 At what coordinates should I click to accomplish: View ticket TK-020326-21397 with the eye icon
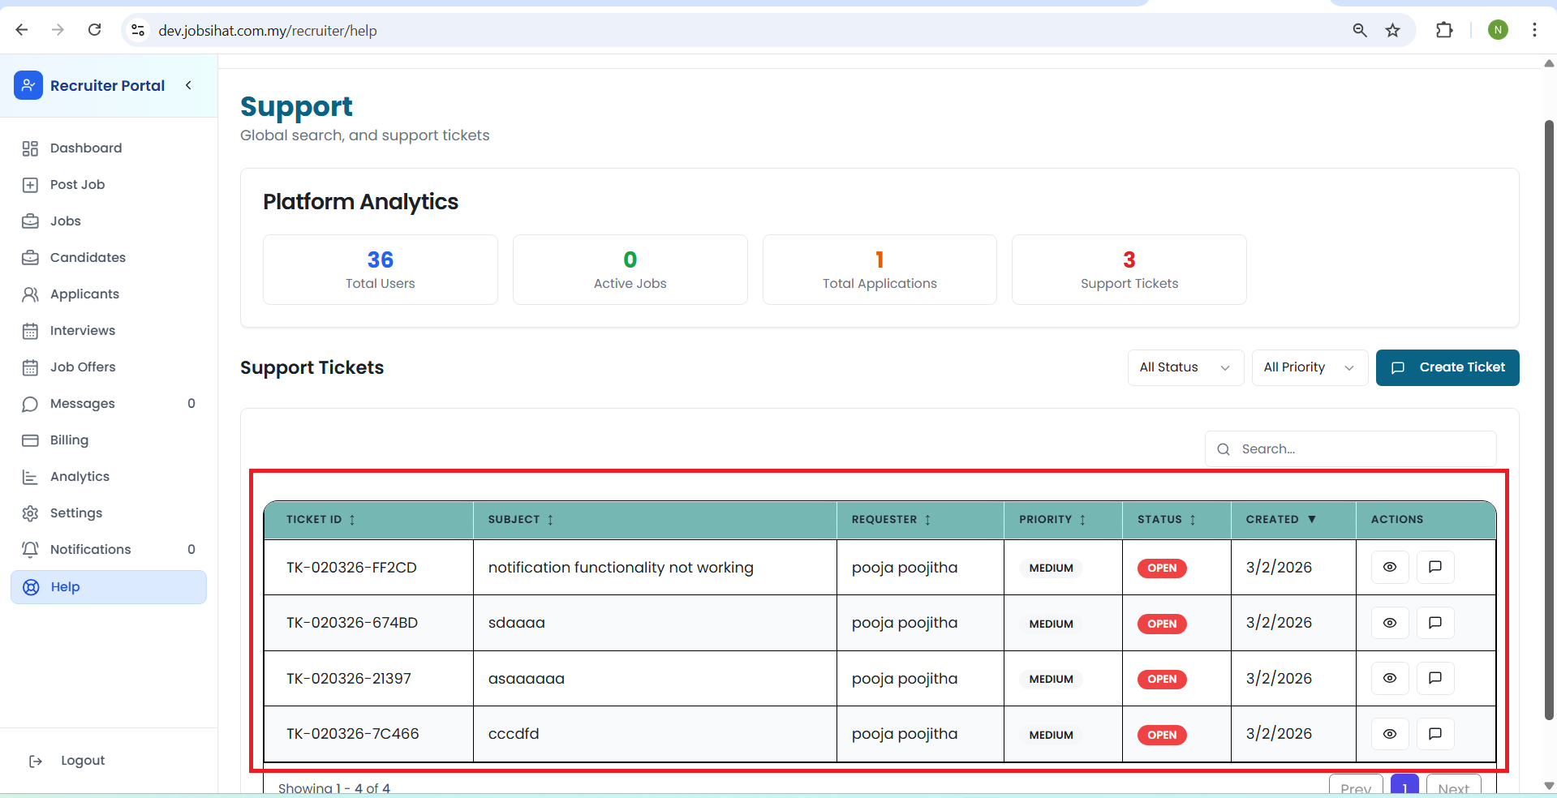1389,678
